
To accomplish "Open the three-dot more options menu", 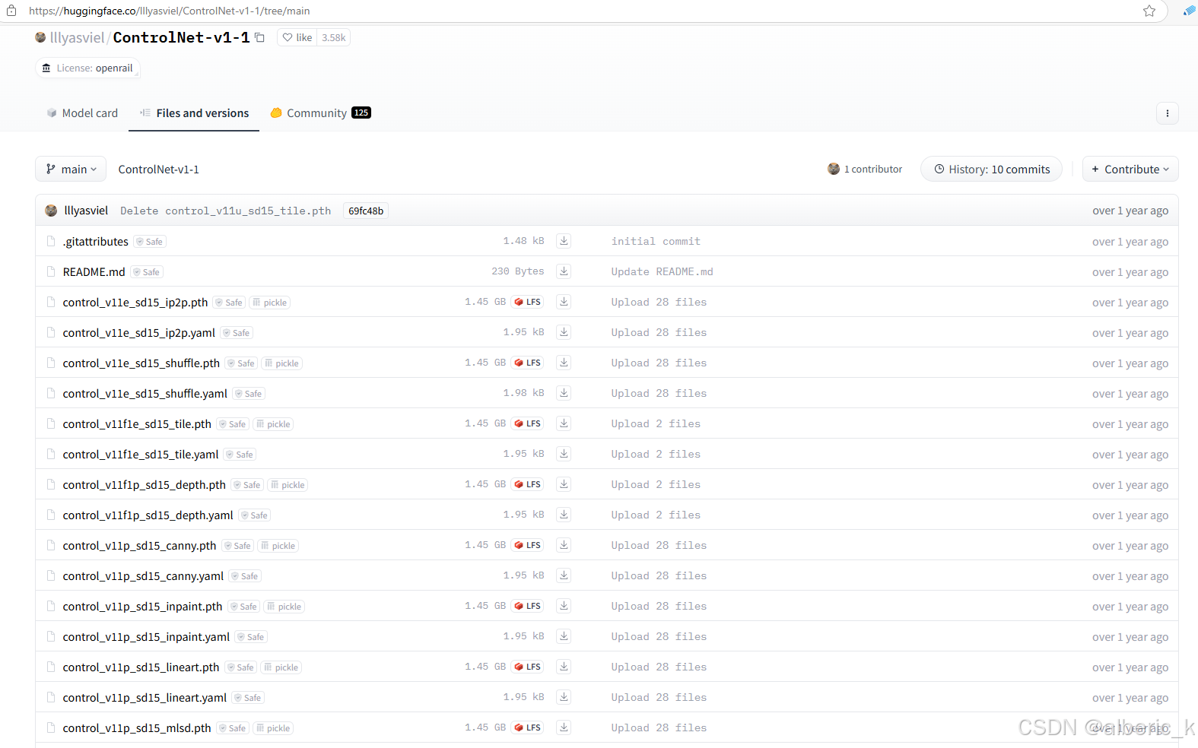I will [x=1167, y=113].
